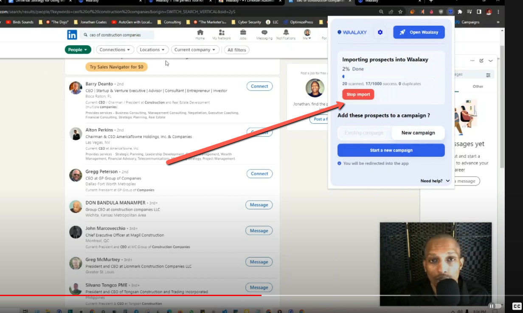The image size is (523, 313).
Task: Select the Other messages tab
Action: coord(478,86)
